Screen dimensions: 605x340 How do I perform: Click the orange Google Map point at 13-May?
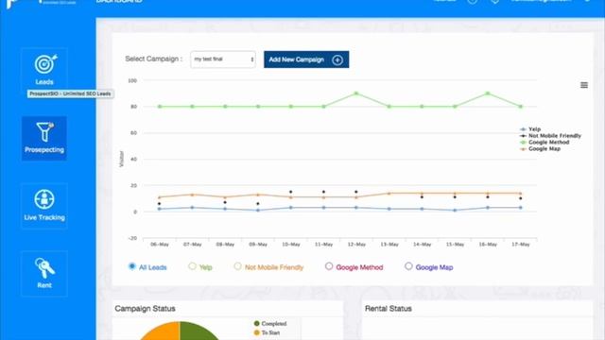tap(389, 194)
